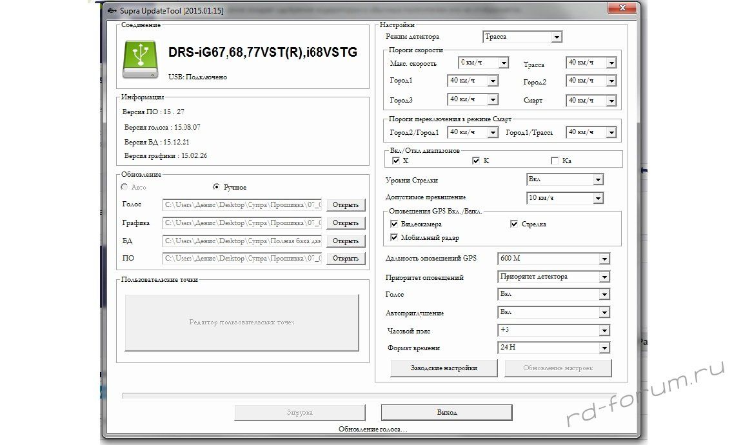Click the Обновление настроек button

[558, 368]
